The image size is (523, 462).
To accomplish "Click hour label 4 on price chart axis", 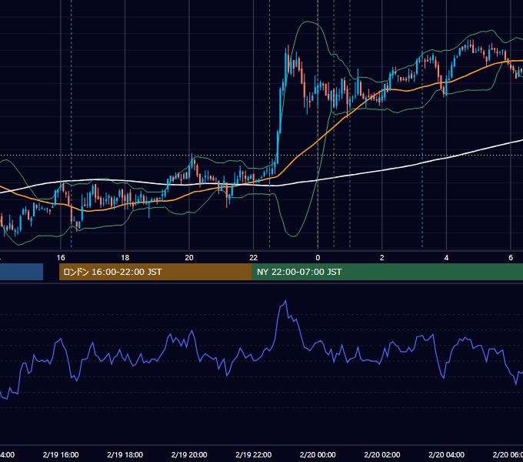I will click(x=446, y=258).
